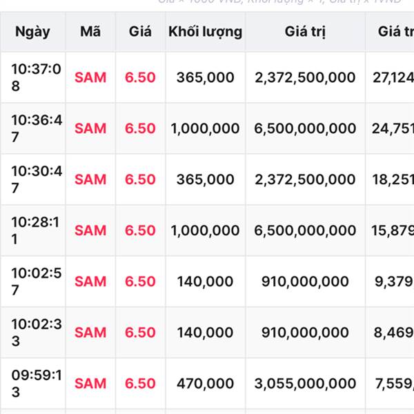Click price 6.50 in the 10:30:47 row
This screenshot has height=414, width=414.
click(140, 179)
